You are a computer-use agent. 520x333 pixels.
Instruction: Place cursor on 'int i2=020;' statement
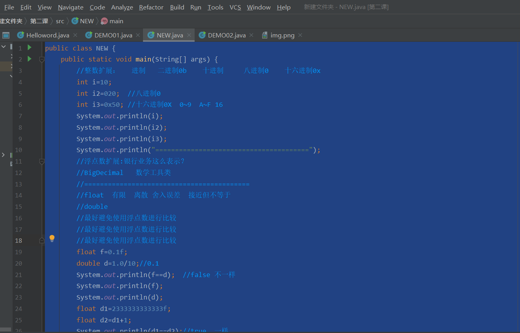tap(98, 93)
